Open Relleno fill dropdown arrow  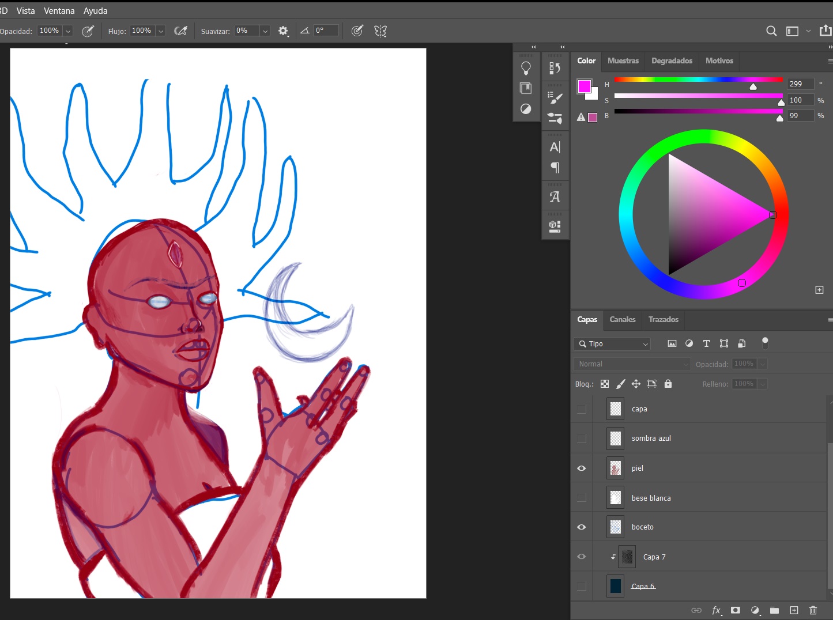(x=763, y=384)
